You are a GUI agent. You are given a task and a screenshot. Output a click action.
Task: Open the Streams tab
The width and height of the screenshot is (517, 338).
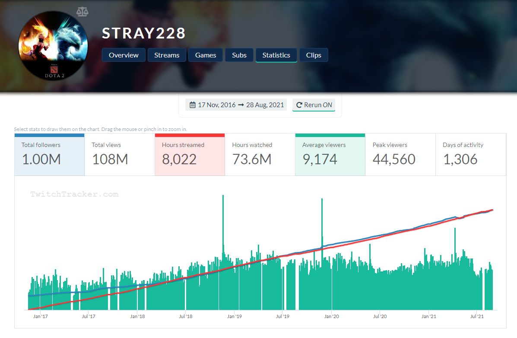tap(167, 55)
